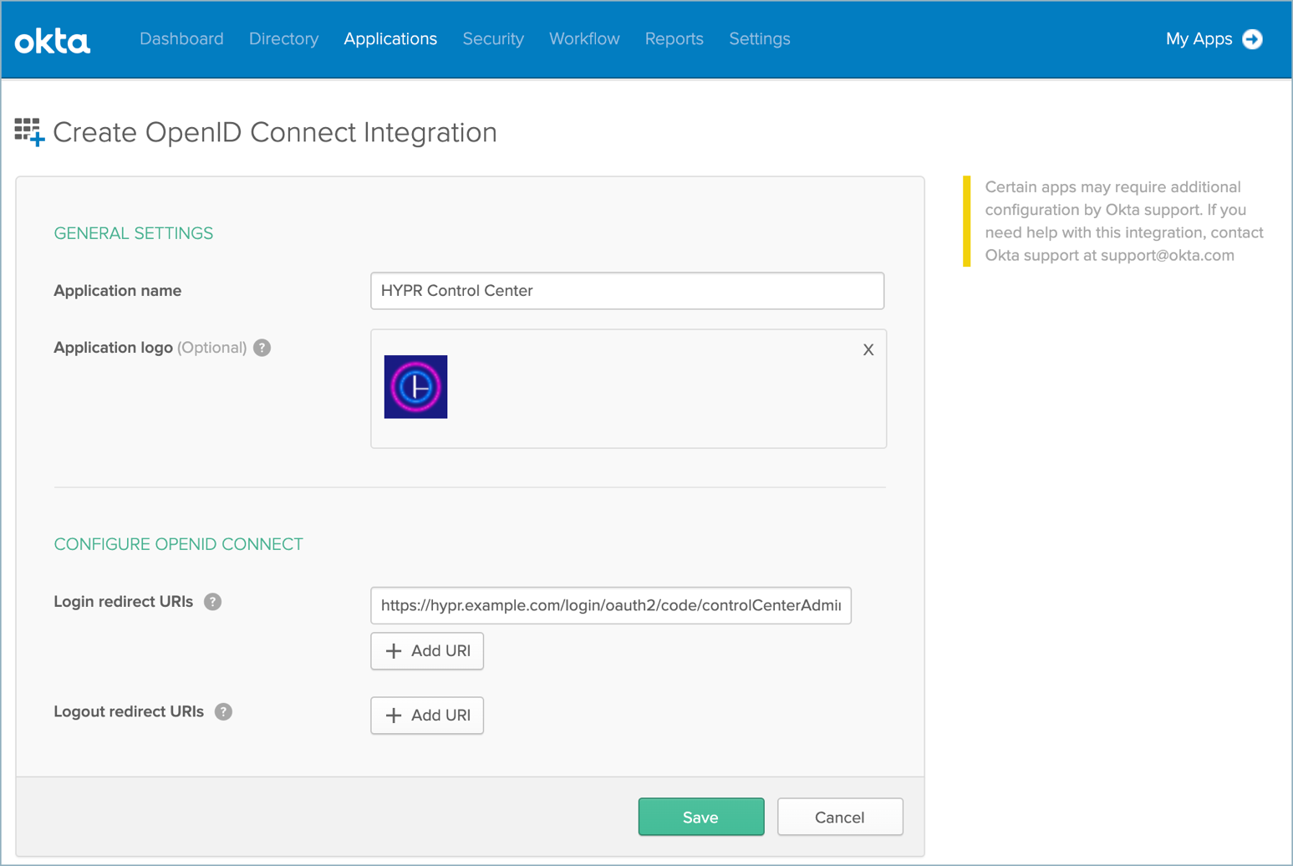
Task: Open the Security menu
Action: [x=493, y=39]
